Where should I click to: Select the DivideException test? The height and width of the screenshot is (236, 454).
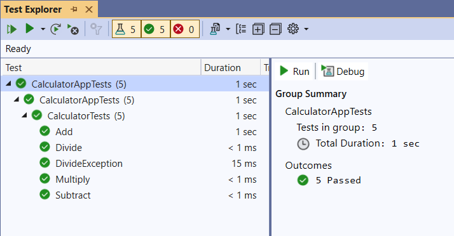click(x=135, y=164)
